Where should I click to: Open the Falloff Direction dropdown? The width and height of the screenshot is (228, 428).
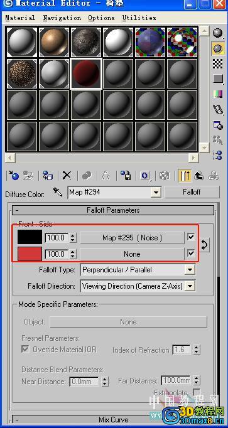190,286
